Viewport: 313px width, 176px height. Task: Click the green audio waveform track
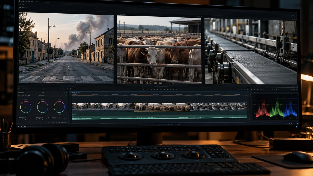tap(159, 116)
